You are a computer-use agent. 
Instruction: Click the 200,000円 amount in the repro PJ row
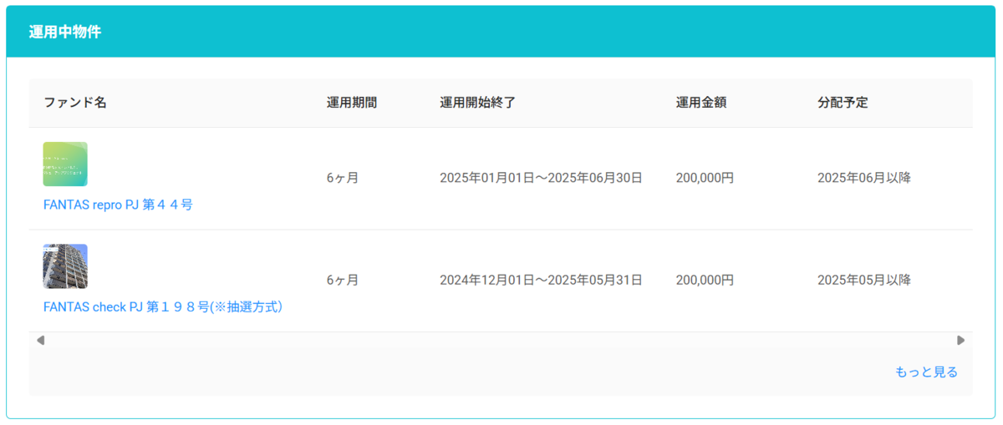click(705, 178)
